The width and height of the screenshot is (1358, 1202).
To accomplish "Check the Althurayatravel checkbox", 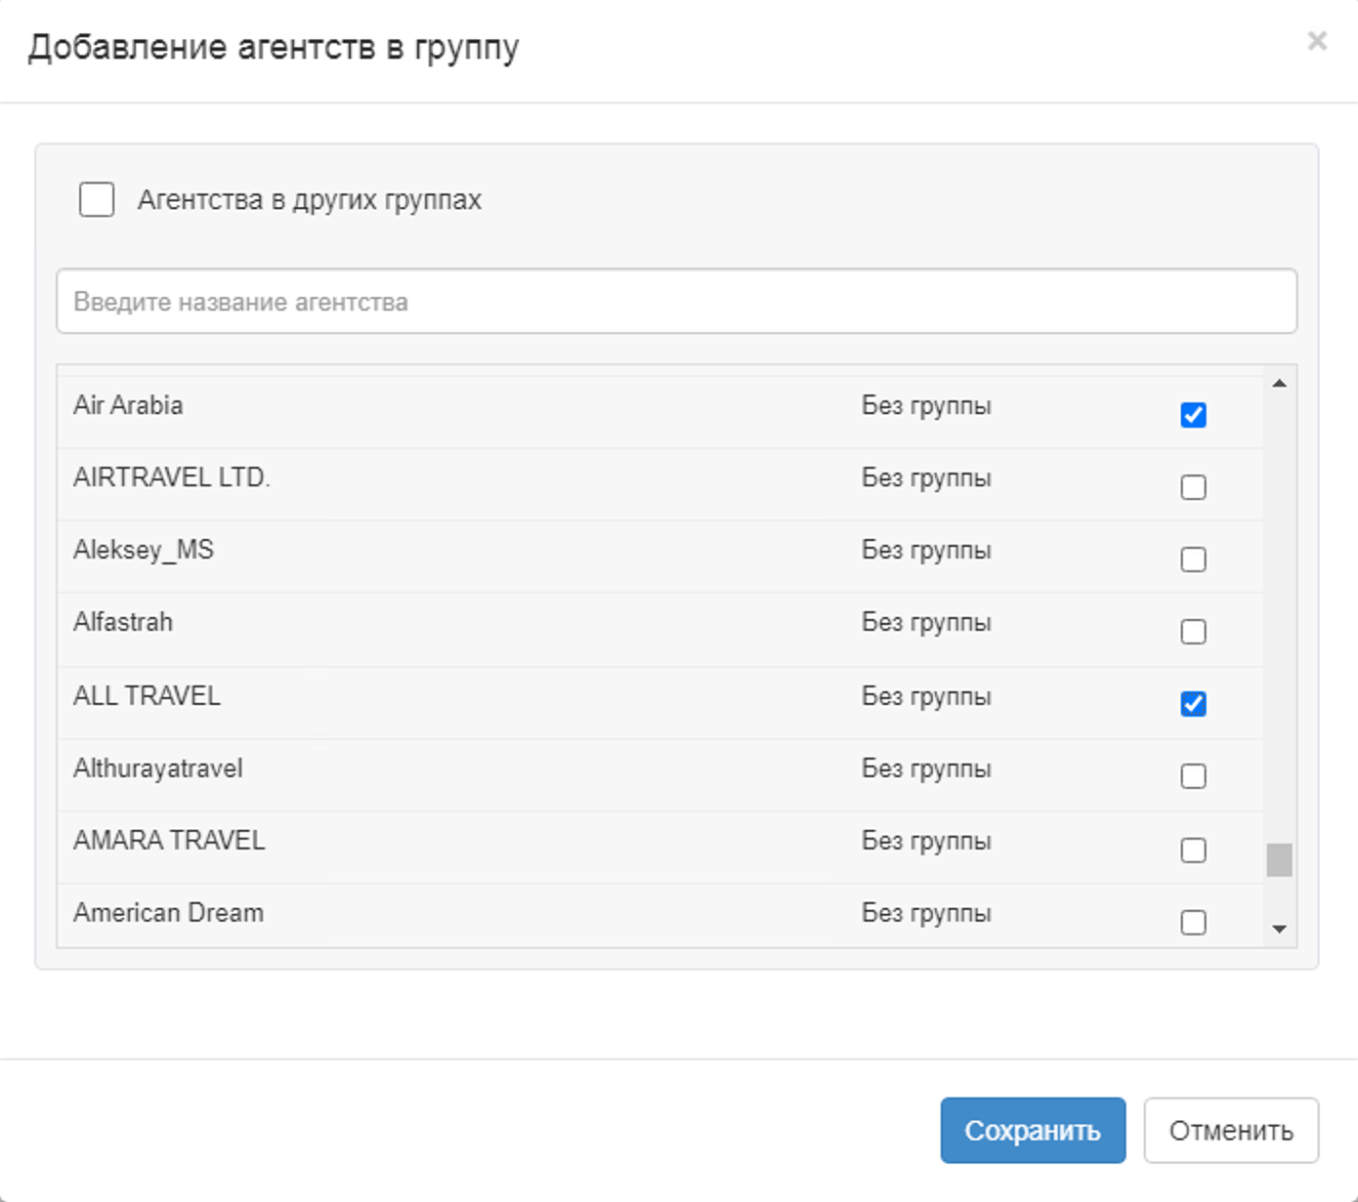I will 1193,776.
